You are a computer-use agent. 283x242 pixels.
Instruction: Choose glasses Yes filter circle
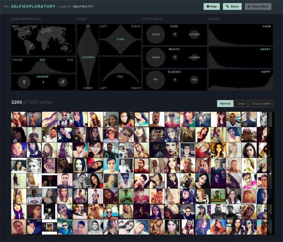pos(194,80)
